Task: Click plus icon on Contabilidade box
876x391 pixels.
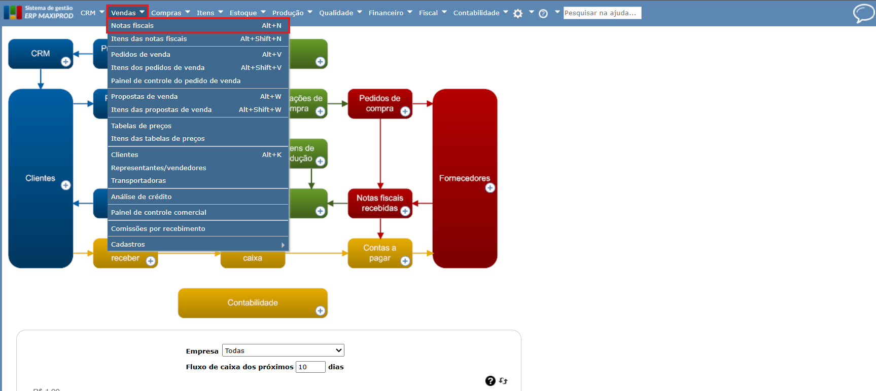Action: 321,311
